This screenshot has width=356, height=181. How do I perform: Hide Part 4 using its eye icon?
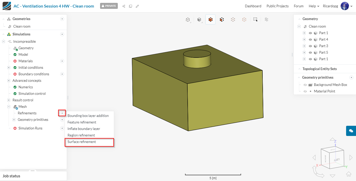click(x=310, y=40)
